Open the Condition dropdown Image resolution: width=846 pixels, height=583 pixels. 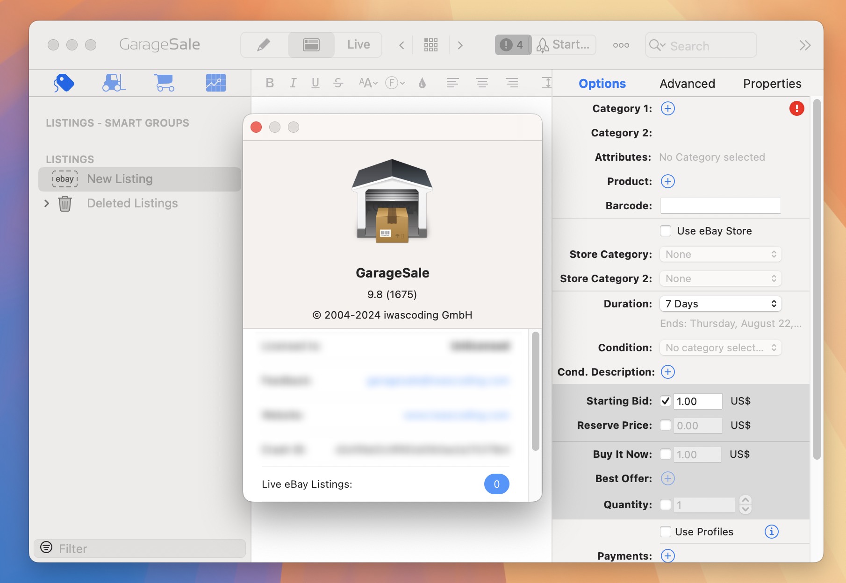(x=720, y=348)
